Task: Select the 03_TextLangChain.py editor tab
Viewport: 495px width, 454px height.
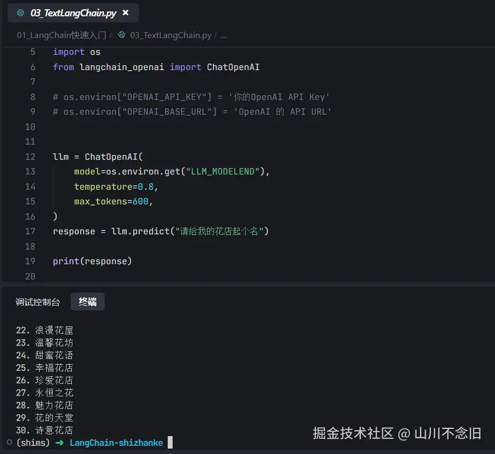Action: tap(73, 13)
